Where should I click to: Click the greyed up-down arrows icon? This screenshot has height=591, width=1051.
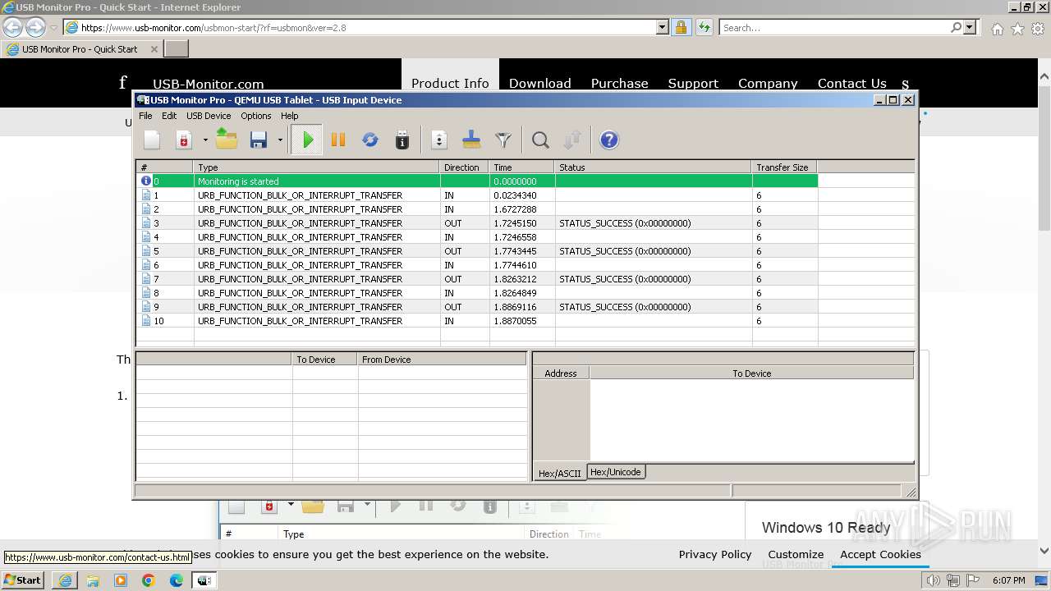point(572,140)
